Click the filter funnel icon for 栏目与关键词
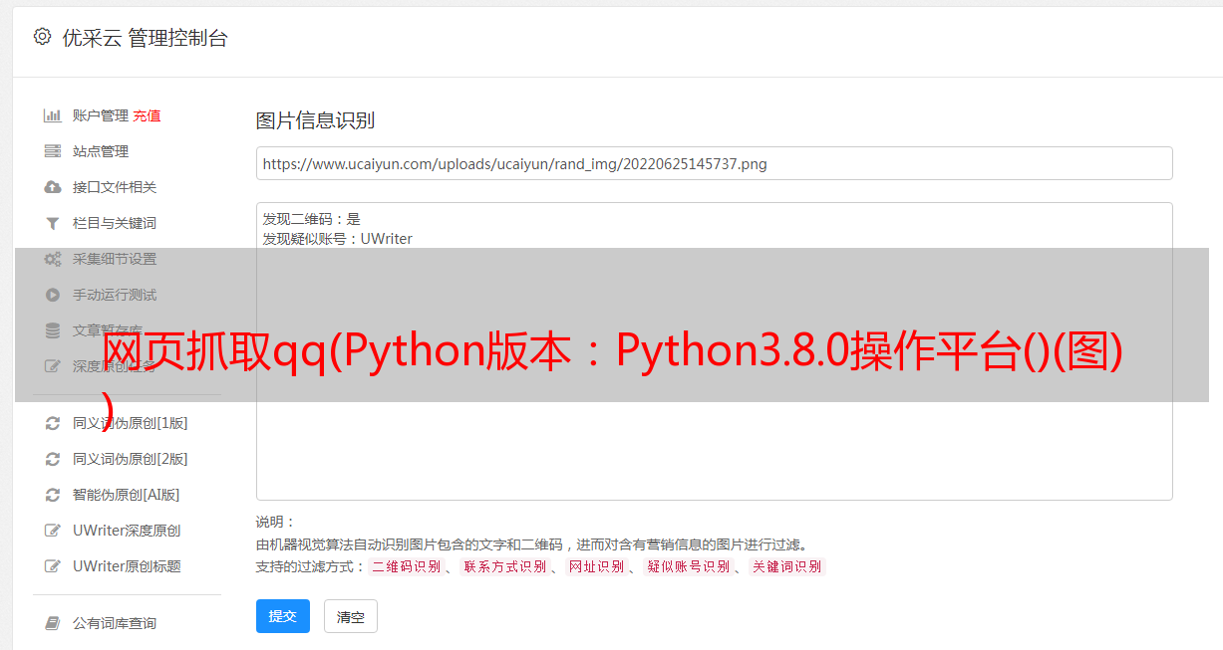The image size is (1223, 650). click(53, 223)
